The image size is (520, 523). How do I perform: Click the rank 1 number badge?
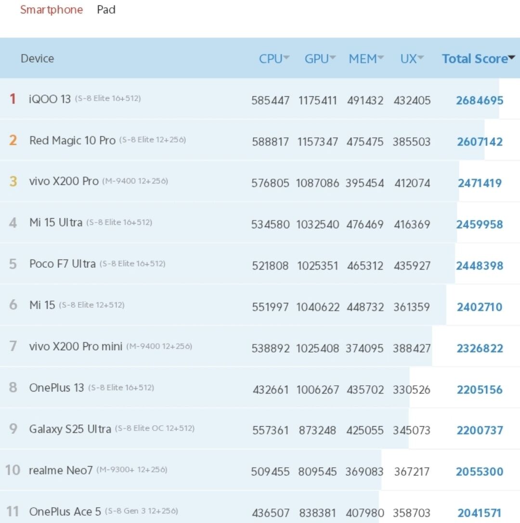13,99
